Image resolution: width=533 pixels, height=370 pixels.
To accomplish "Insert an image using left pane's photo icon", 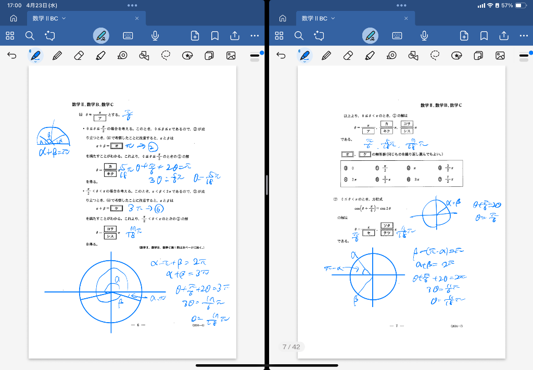I will click(231, 55).
